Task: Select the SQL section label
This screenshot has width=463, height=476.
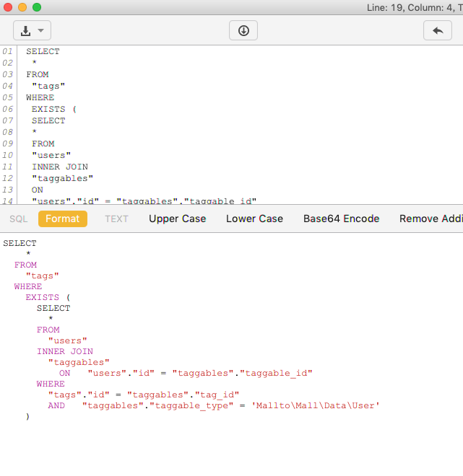Action: [x=19, y=219]
